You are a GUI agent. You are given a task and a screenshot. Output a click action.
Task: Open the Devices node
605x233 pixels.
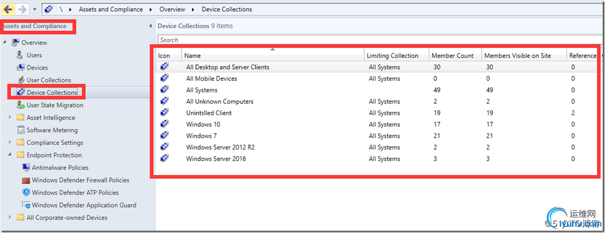click(x=37, y=67)
